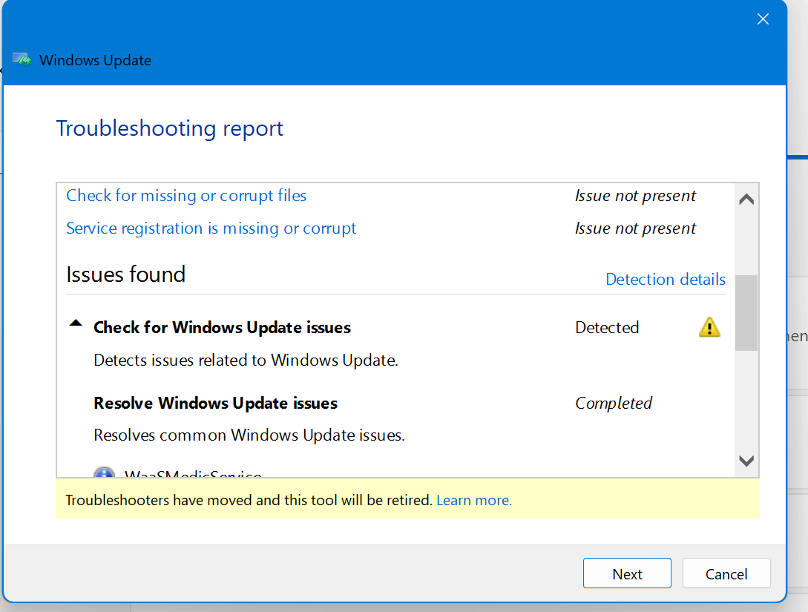Image resolution: width=808 pixels, height=612 pixels.
Task: Click Issue not present beside Service registration row
Action: 635,228
